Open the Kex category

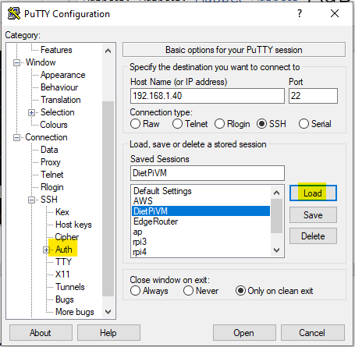[x=62, y=212]
